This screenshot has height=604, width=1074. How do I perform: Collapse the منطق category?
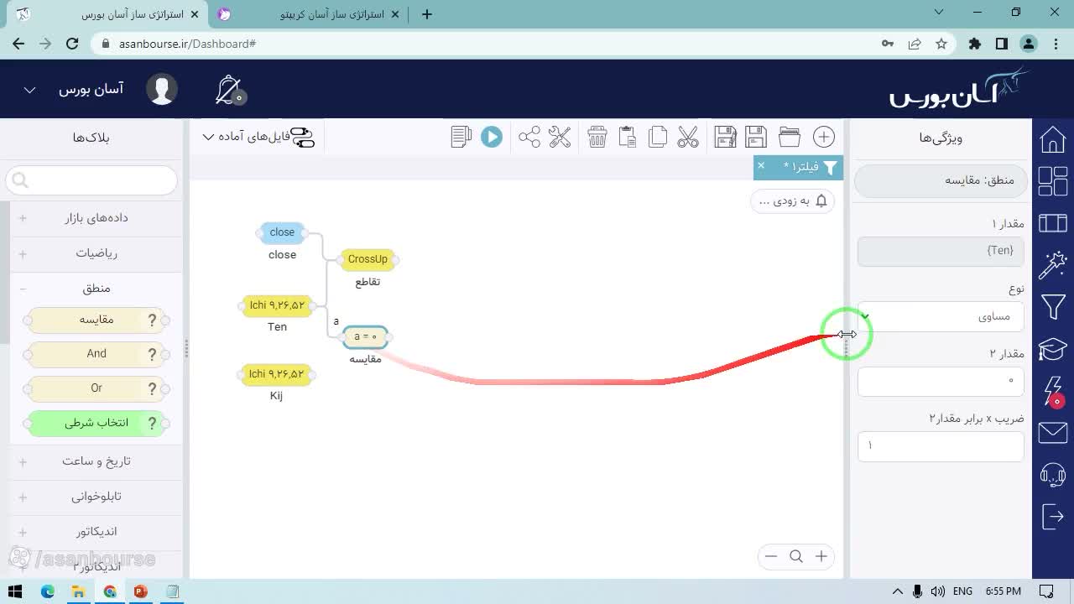(x=96, y=289)
